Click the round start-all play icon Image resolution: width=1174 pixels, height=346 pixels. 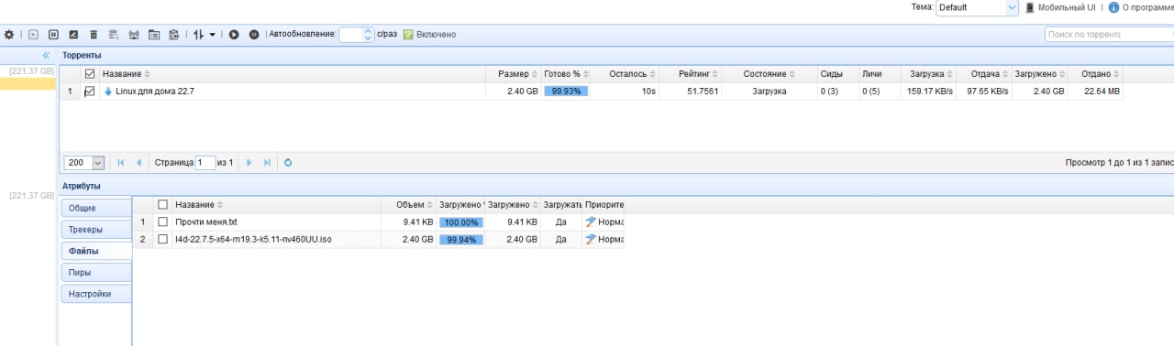pos(234,35)
